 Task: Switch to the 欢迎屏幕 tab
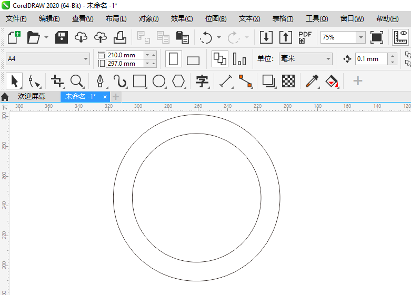(31, 97)
